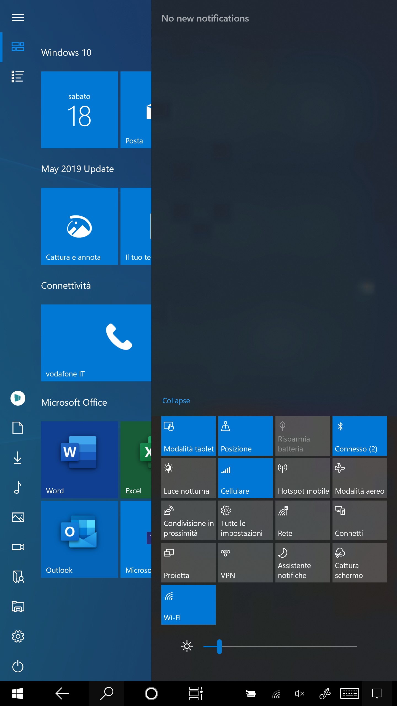This screenshot has width=397, height=706.
Task: Open the Proietta quick action
Action: pyautogui.click(x=189, y=563)
